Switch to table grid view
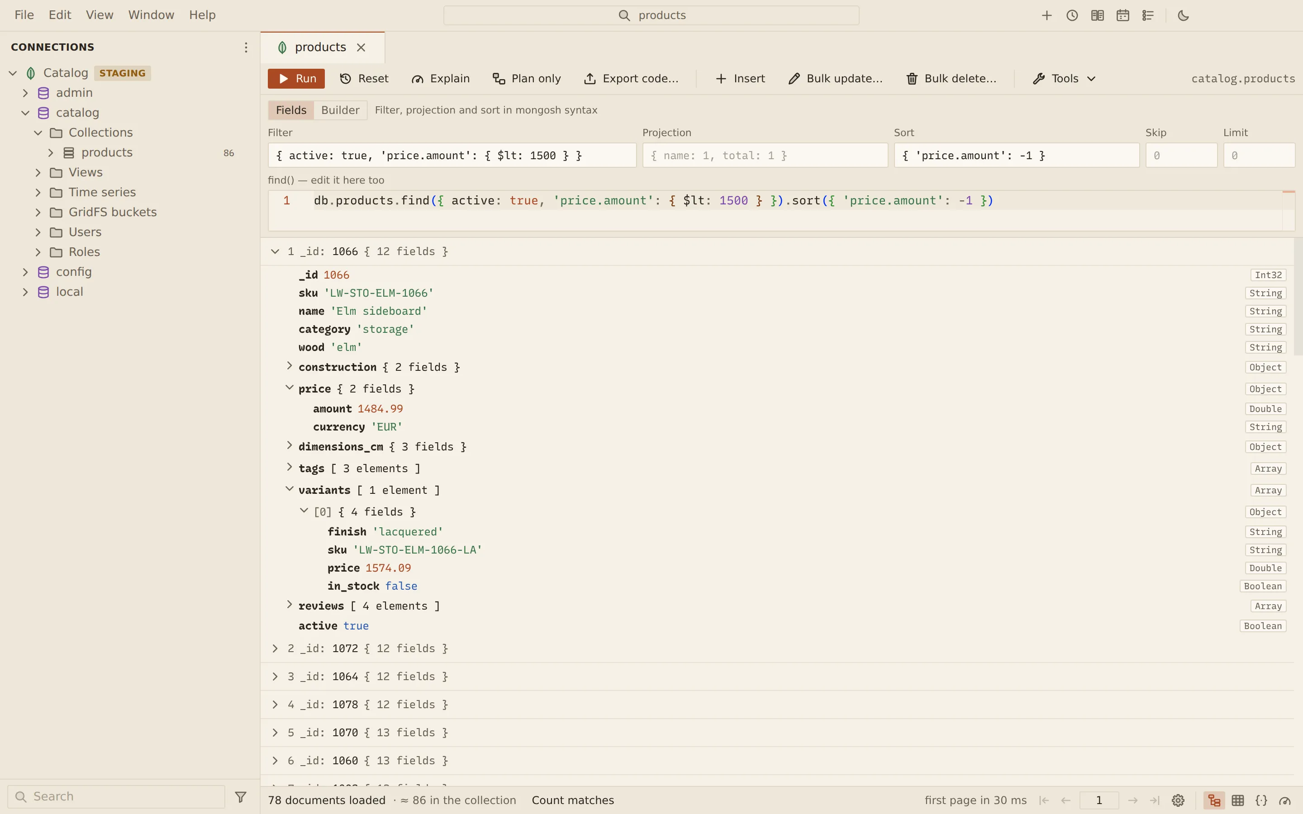The height and width of the screenshot is (814, 1303). pos(1238,800)
